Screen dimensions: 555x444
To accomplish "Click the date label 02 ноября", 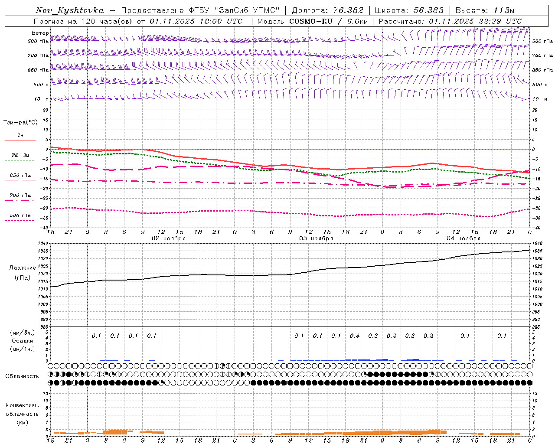I will point(169,238).
